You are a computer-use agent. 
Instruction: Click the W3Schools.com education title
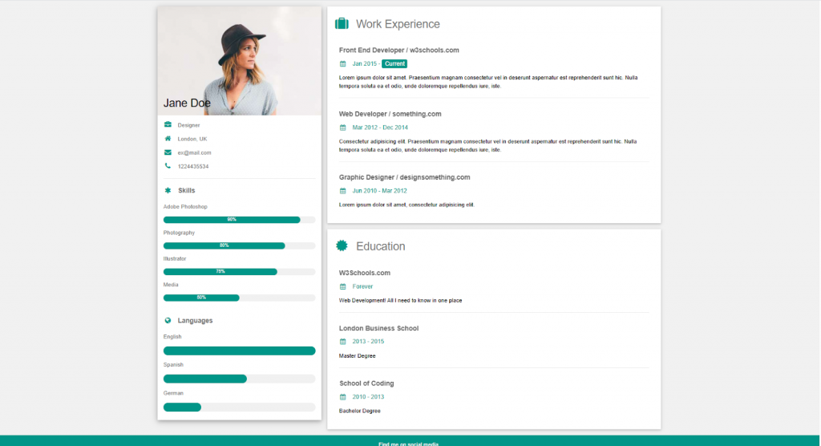(365, 273)
